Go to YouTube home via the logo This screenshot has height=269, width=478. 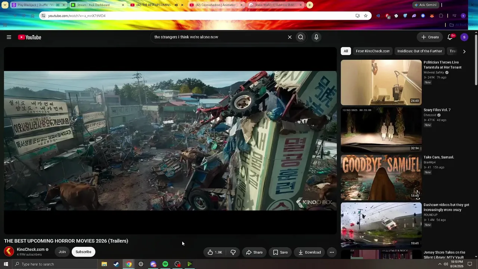(30, 37)
